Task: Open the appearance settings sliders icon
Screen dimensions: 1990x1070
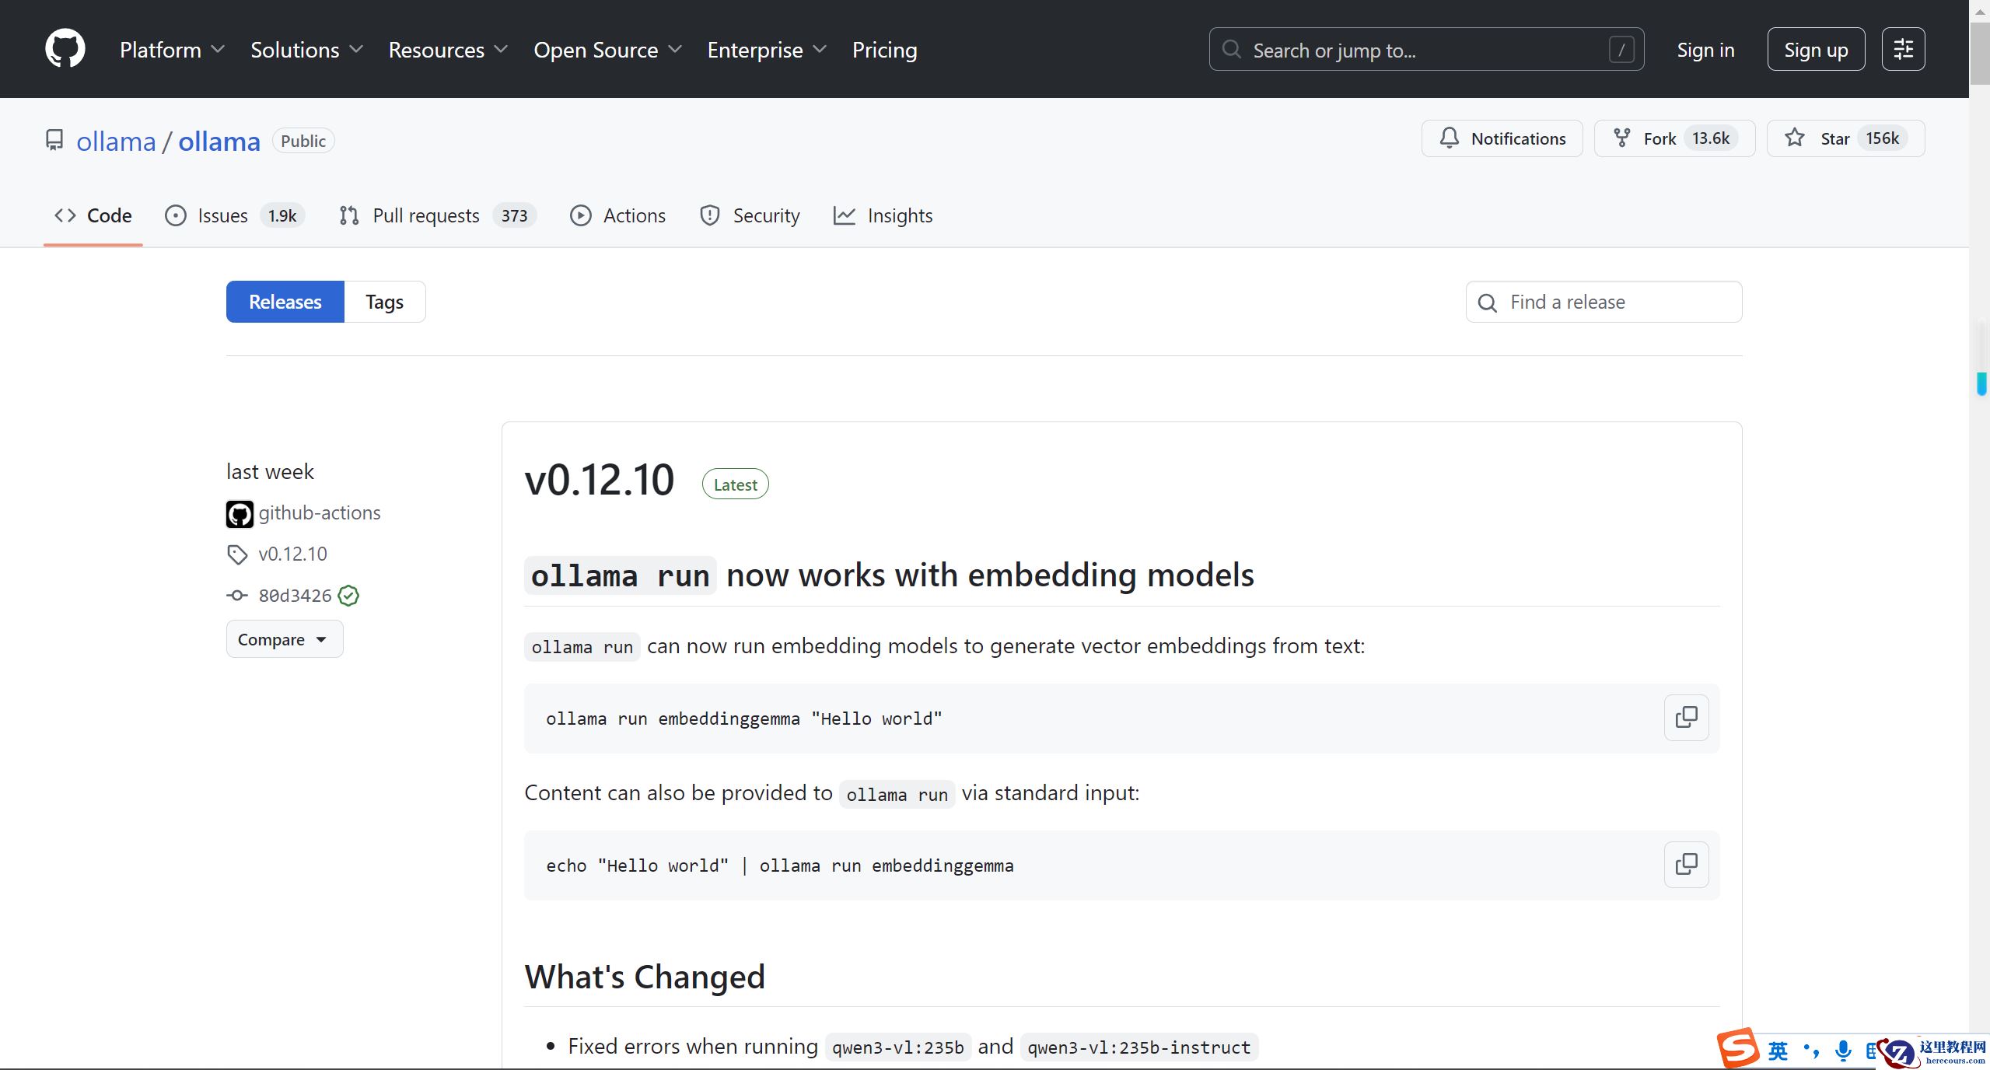Action: pos(1903,49)
